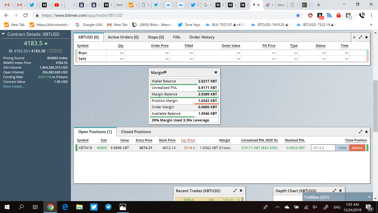Open Task View on the taskbar
The image size is (378, 213).
(x=35, y=207)
